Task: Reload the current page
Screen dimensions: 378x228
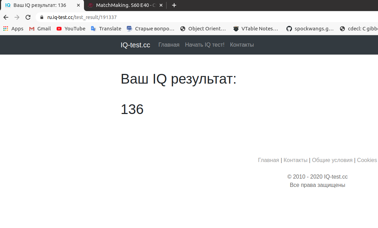Action: (28, 17)
